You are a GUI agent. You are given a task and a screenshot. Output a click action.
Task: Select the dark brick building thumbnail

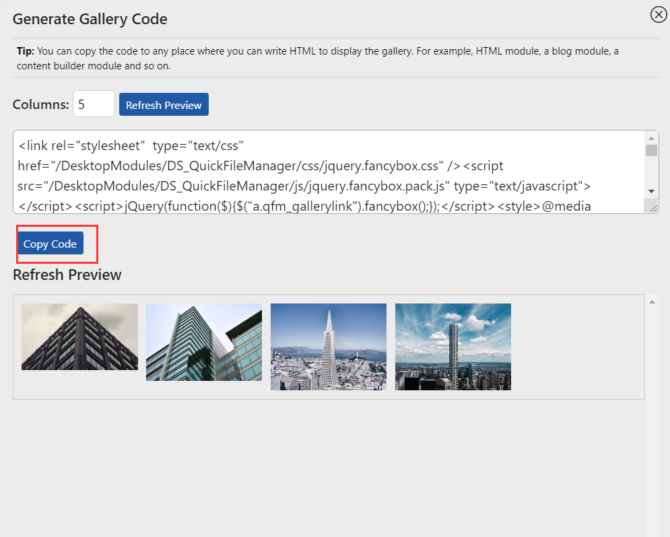point(79,336)
